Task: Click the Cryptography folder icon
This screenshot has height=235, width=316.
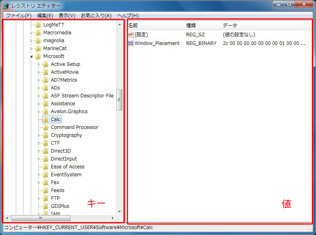Action: pyautogui.click(x=45, y=135)
